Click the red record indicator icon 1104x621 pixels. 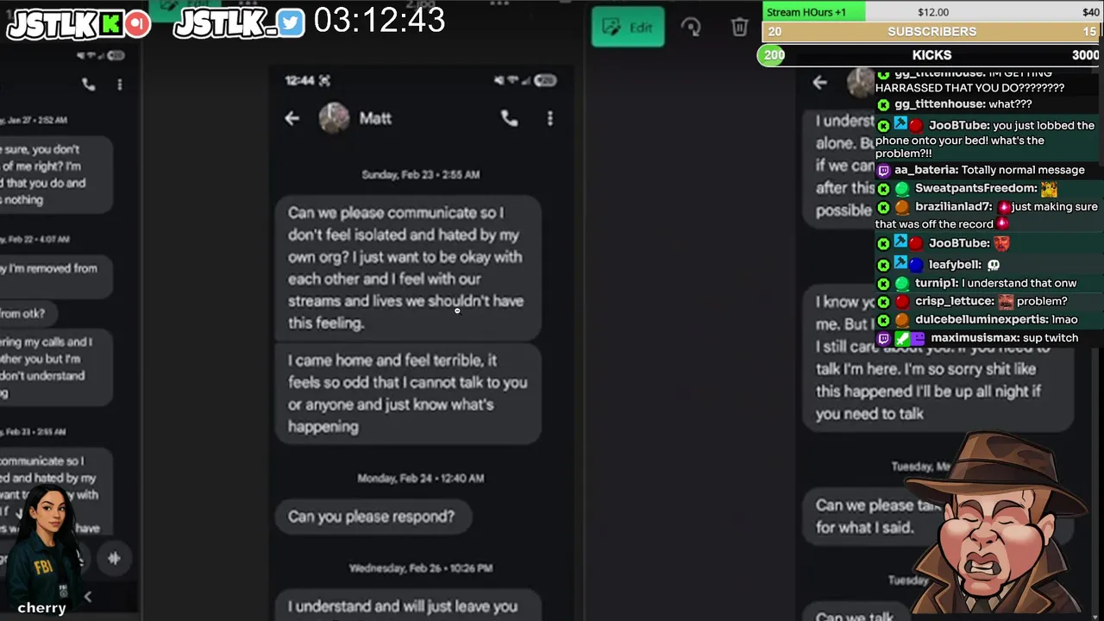click(x=137, y=23)
